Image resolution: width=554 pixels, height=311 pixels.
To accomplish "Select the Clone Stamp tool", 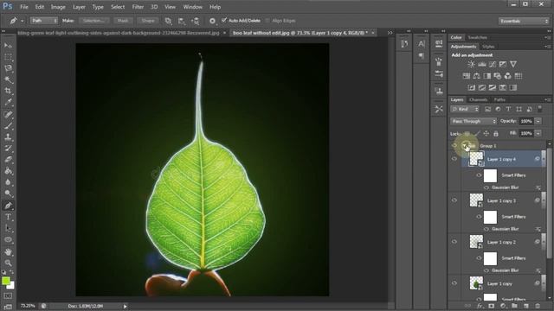I will coord(8,136).
